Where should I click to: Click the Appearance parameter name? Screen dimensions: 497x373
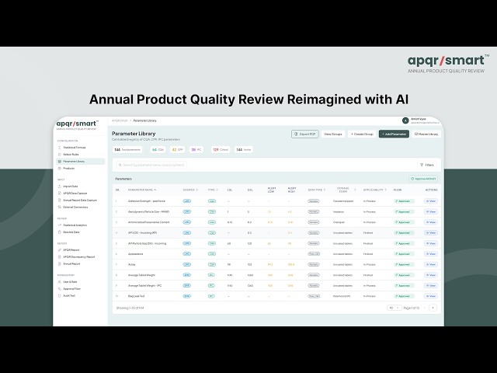[x=135, y=254]
